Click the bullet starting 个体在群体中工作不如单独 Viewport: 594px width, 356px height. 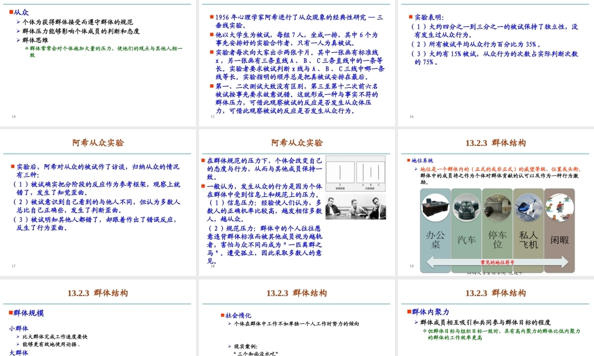(296, 324)
